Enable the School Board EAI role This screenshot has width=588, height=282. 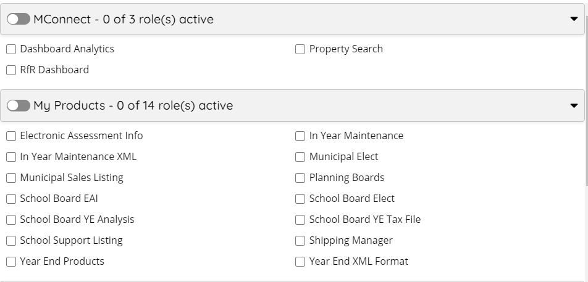click(x=11, y=199)
